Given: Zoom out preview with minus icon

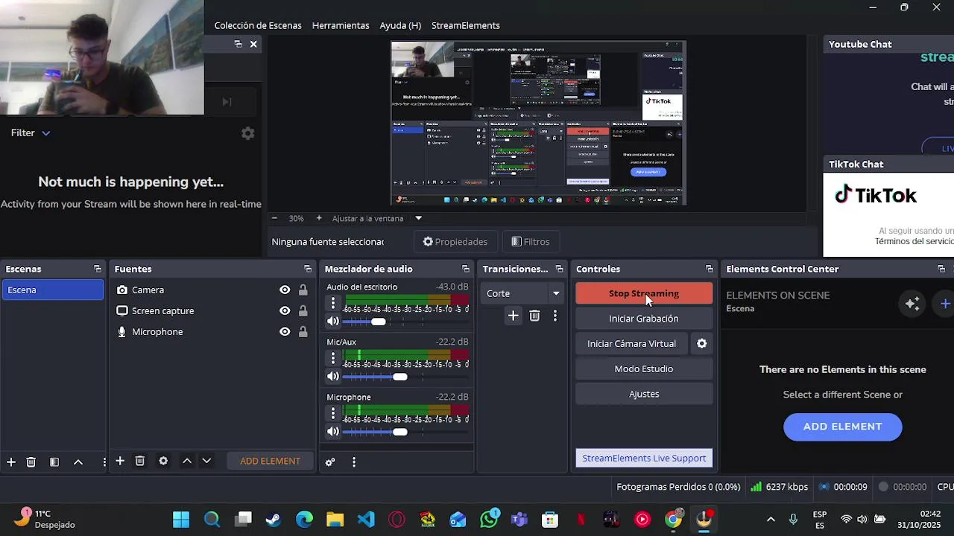Looking at the screenshot, I should tap(274, 218).
